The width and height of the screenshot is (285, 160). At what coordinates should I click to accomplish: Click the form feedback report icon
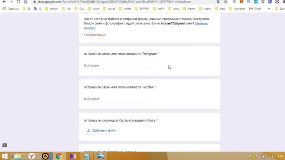pyautogui.click(x=5, y=145)
